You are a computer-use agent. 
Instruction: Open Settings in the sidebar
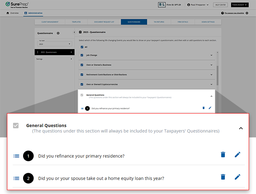point(55,59)
